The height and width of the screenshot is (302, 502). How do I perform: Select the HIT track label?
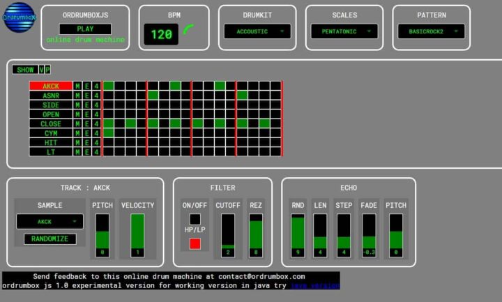51,142
